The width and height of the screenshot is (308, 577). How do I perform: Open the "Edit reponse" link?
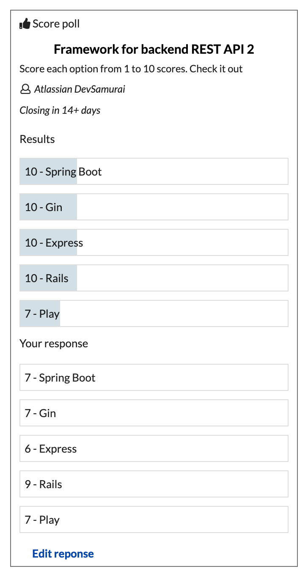pyautogui.click(x=63, y=554)
